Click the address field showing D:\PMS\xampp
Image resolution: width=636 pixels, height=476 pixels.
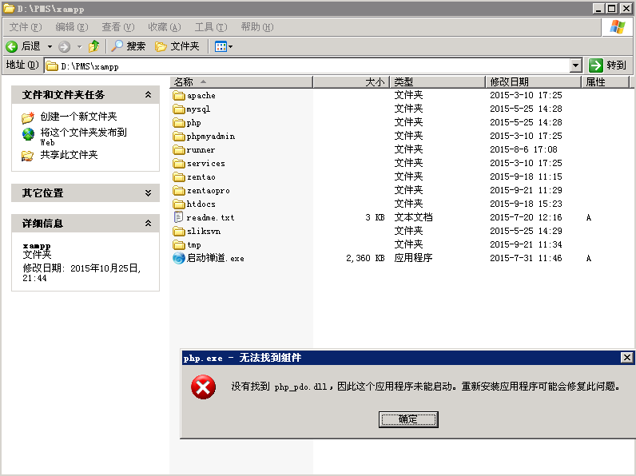(x=307, y=65)
